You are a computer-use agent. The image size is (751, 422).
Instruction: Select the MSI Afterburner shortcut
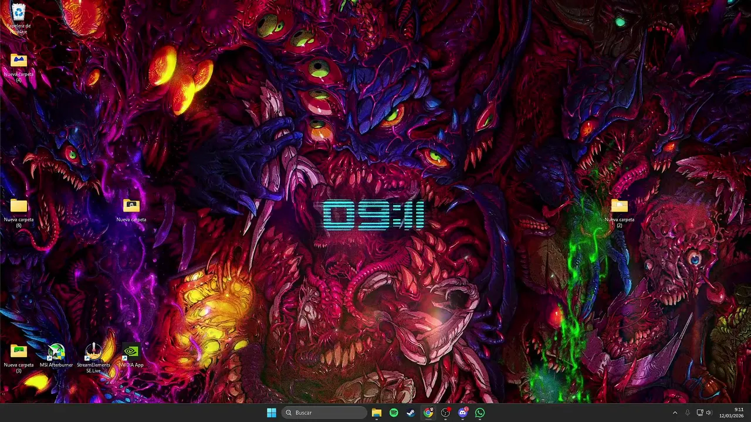click(56, 355)
